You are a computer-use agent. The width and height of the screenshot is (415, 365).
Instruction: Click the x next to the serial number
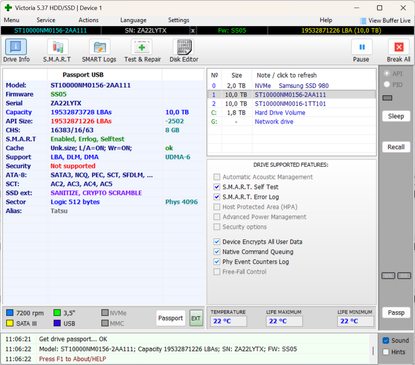tap(193, 30)
